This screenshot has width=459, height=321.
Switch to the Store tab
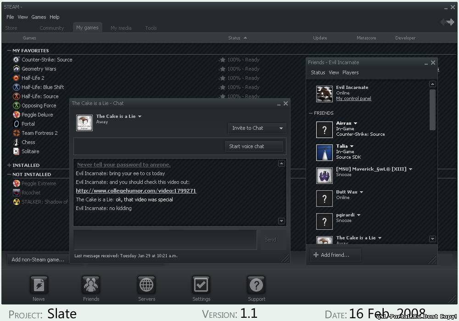11,28
